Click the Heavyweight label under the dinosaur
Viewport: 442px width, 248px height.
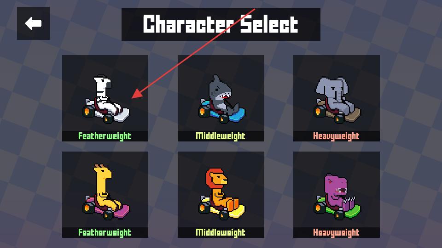click(336, 233)
